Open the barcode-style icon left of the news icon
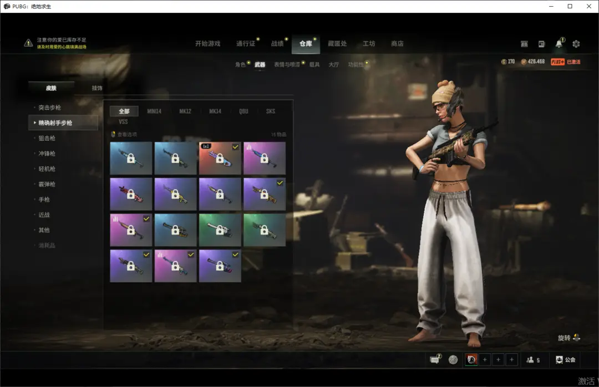The image size is (599, 387). [x=524, y=44]
